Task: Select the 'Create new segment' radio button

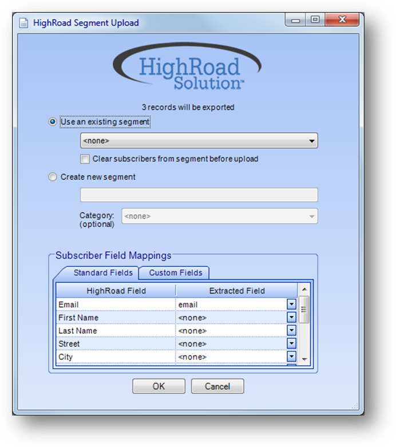Action: 53,177
